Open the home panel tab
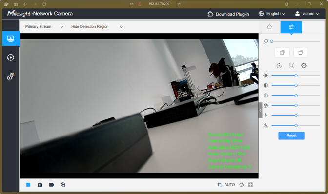This screenshot has height=194, width=328. point(269,27)
